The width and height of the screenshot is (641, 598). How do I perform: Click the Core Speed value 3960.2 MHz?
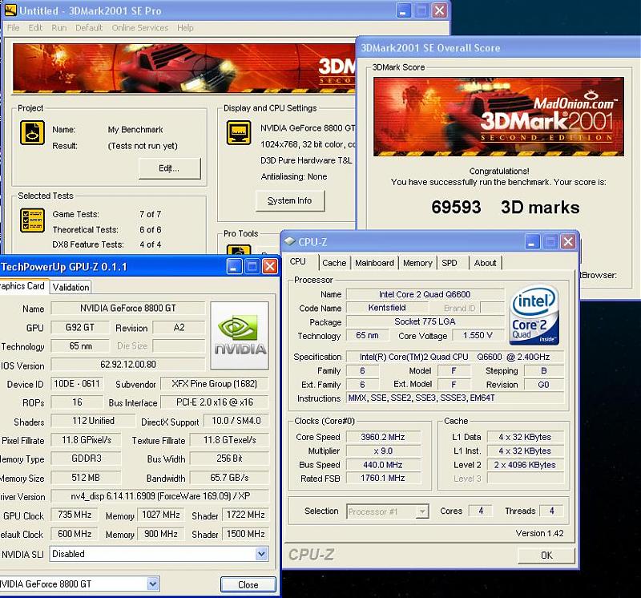pos(383,437)
